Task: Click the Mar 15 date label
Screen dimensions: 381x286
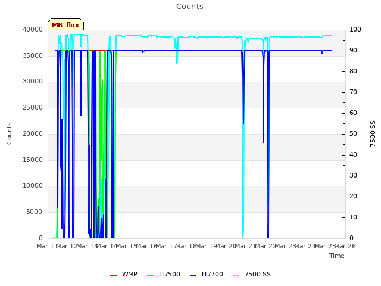Action: (126, 246)
